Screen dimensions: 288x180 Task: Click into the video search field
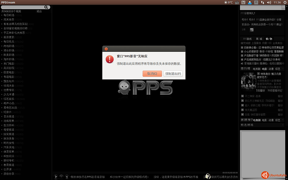(23, 7)
